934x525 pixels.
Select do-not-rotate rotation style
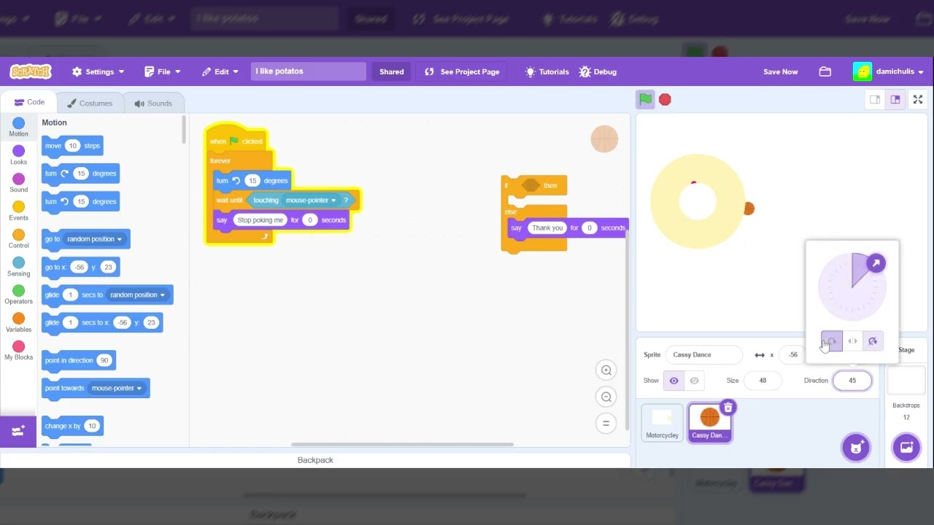point(873,341)
